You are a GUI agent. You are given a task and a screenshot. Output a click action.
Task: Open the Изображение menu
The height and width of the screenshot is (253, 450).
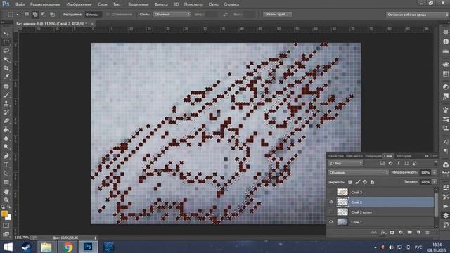tap(79, 4)
